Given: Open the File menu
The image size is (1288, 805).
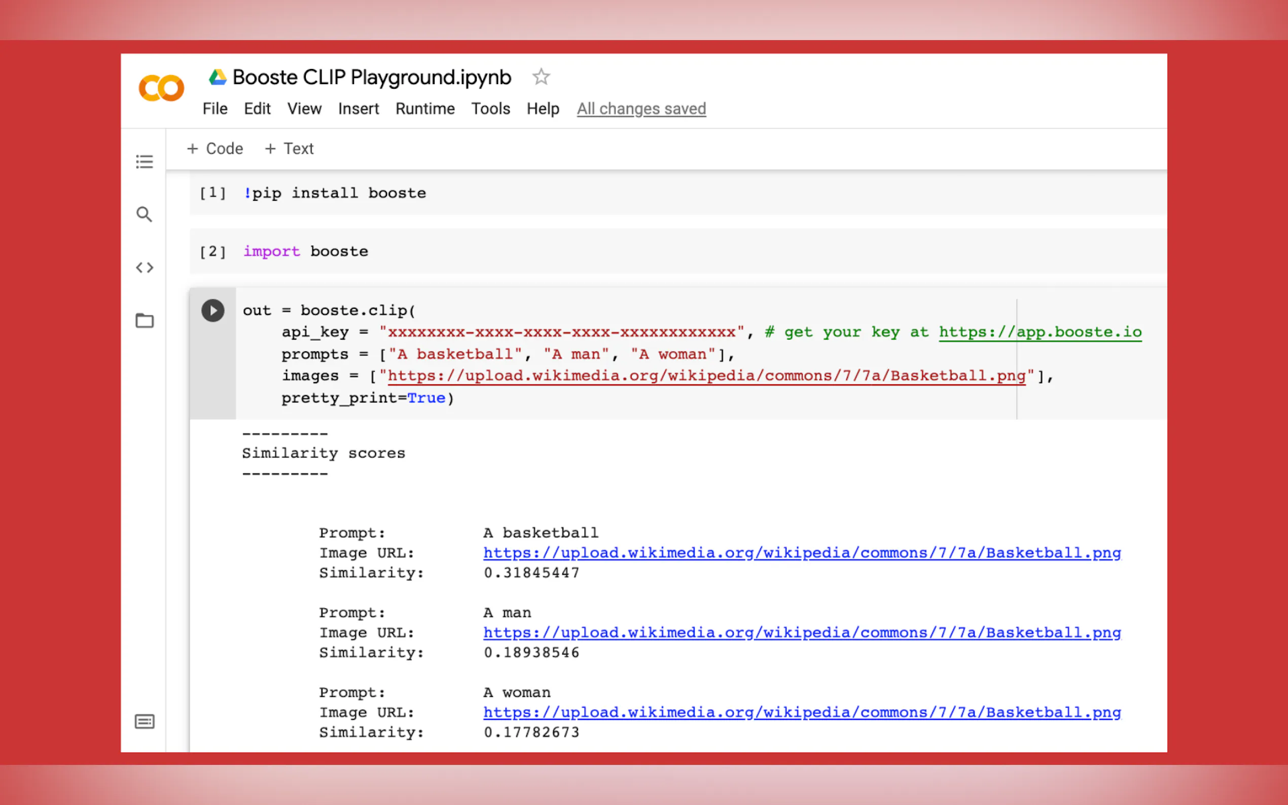Looking at the screenshot, I should click(x=215, y=108).
